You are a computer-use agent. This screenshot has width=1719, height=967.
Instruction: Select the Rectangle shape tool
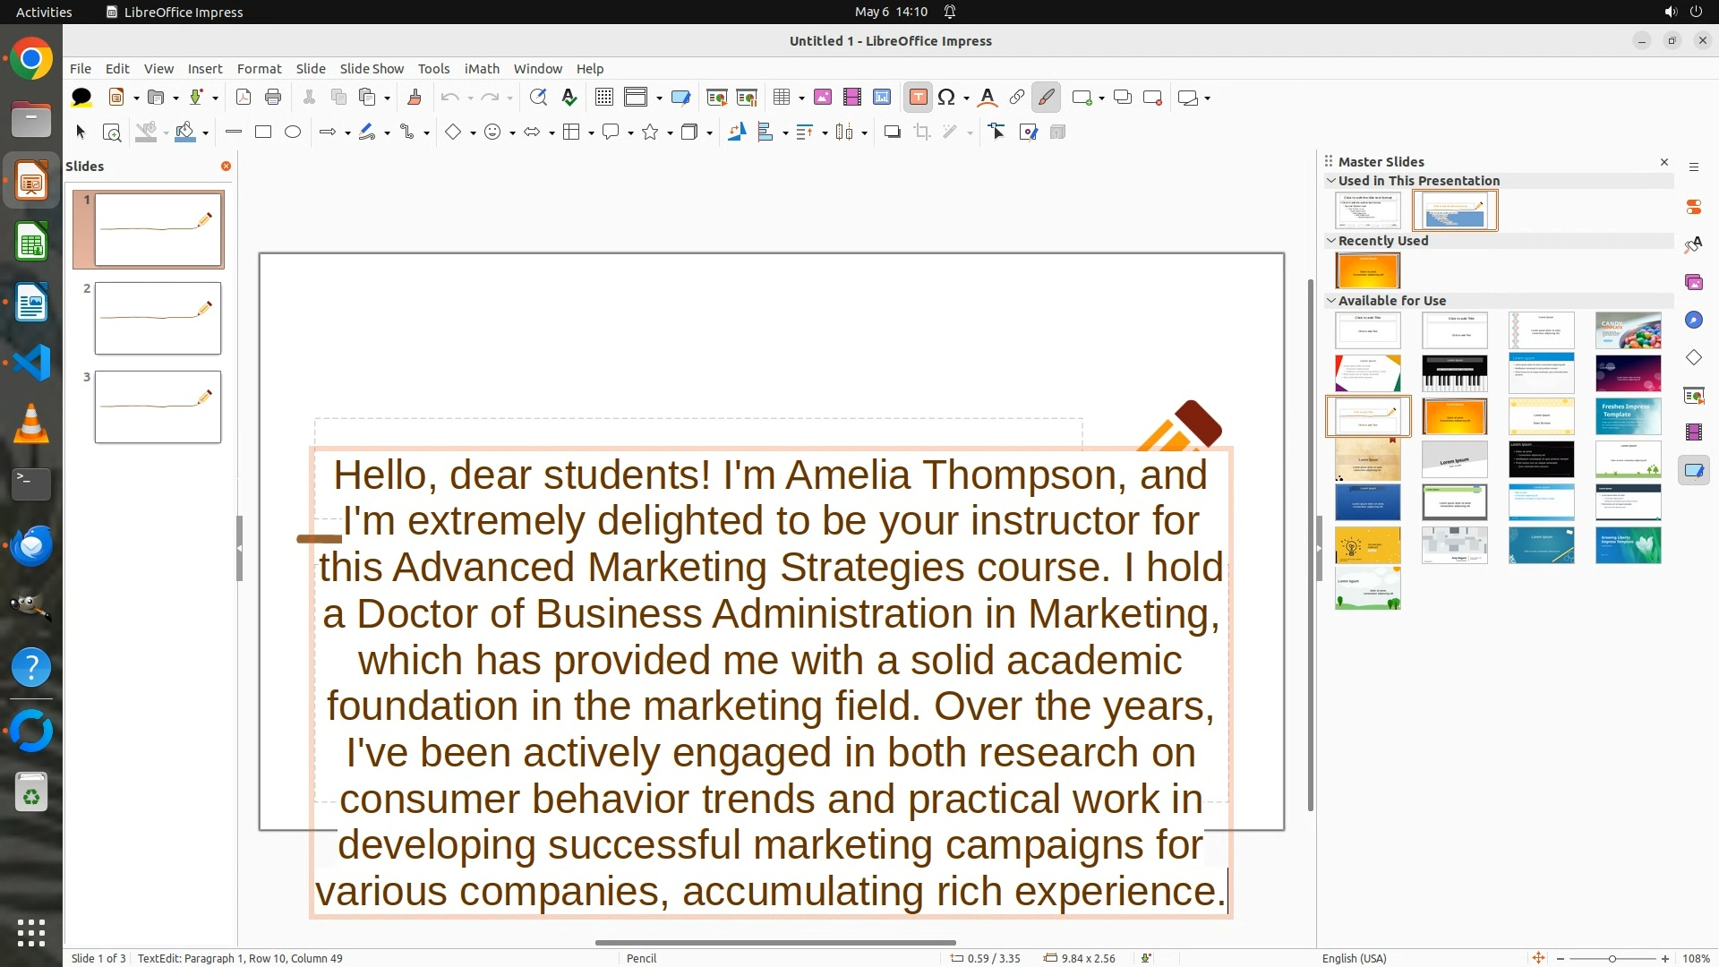(263, 133)
